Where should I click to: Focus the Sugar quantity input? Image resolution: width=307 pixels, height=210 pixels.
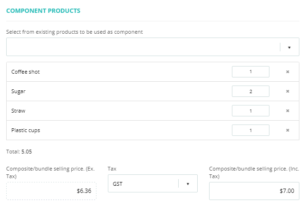tap(250, 91)
